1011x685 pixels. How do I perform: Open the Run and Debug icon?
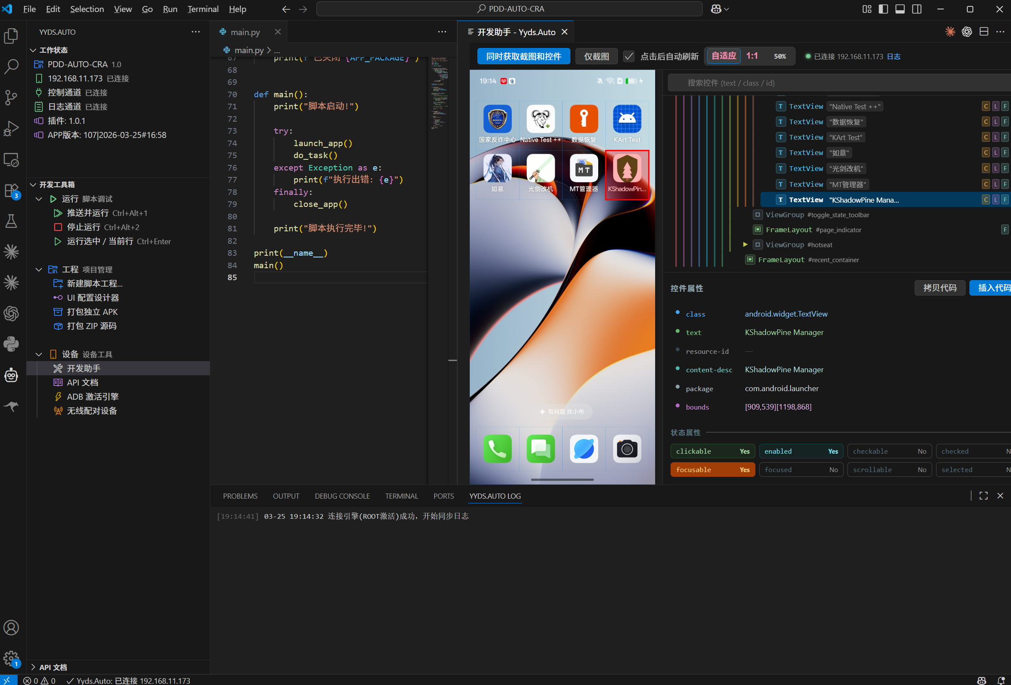pyautogui.click(x=11, y=129)
